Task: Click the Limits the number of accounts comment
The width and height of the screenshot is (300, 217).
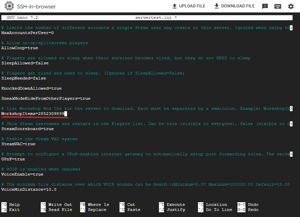Action: [x=145, y=28]
